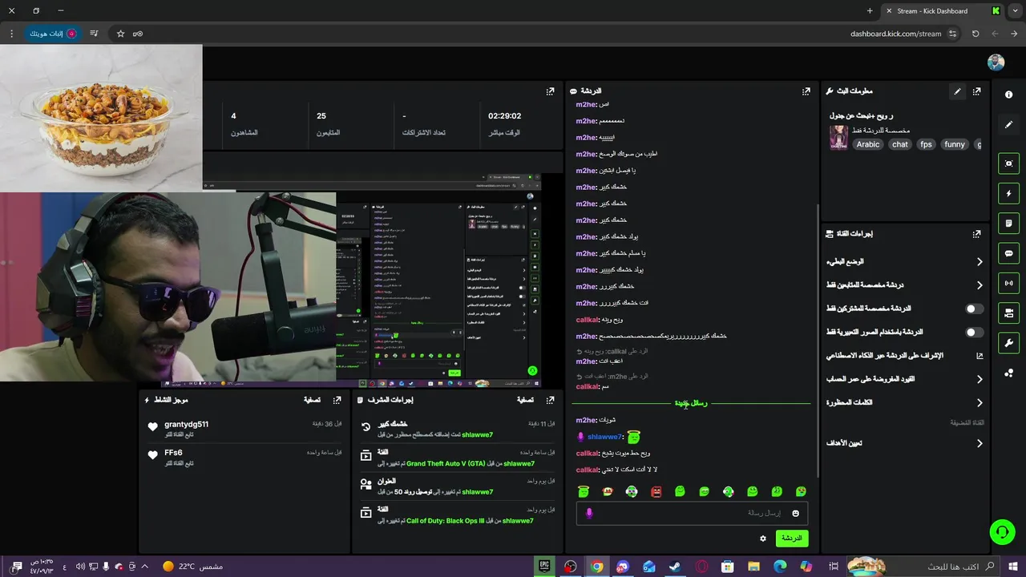Open the info icon in right sidebar
This screenshot has height=577, width=1026.
pyautogui.click(x=1008, y=95)
